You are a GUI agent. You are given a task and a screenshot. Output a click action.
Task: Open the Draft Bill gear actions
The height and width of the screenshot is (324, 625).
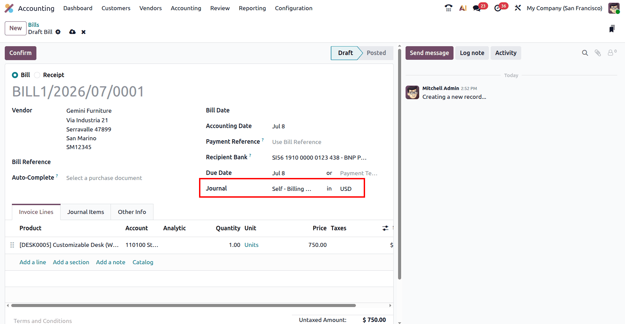click(58, 32)
